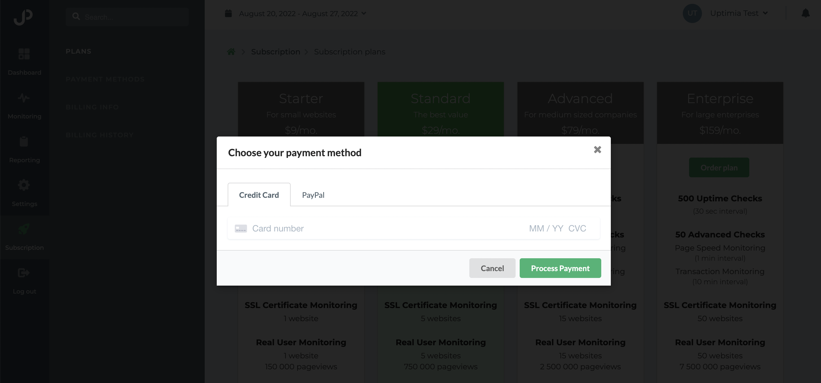This screenshot has width=821, height=383.
Task: Click the Uptimia logo
Action: tap(23, 17)
